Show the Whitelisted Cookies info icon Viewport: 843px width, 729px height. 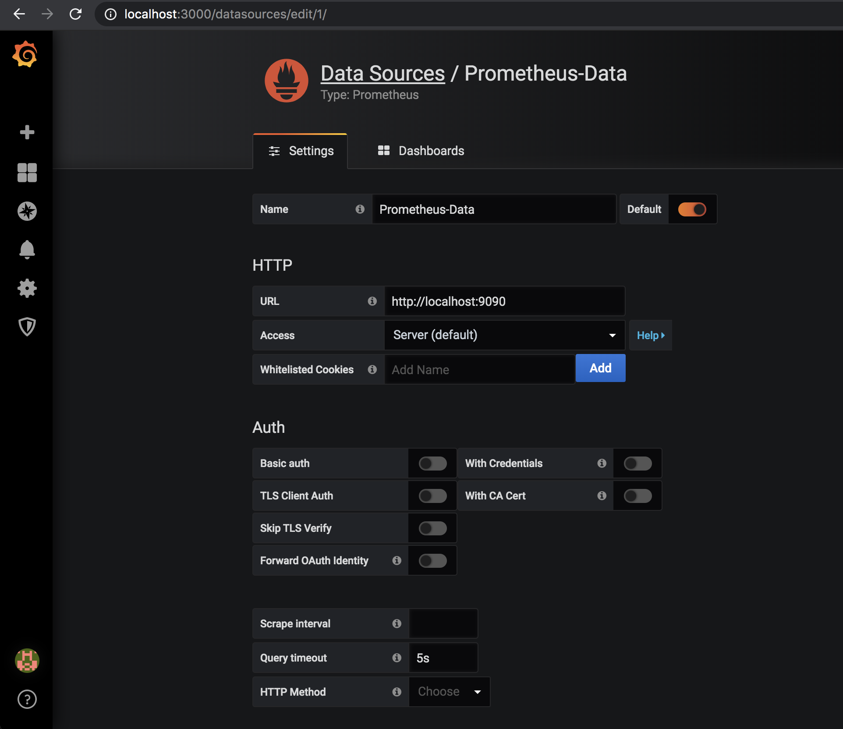click(372, 369)
